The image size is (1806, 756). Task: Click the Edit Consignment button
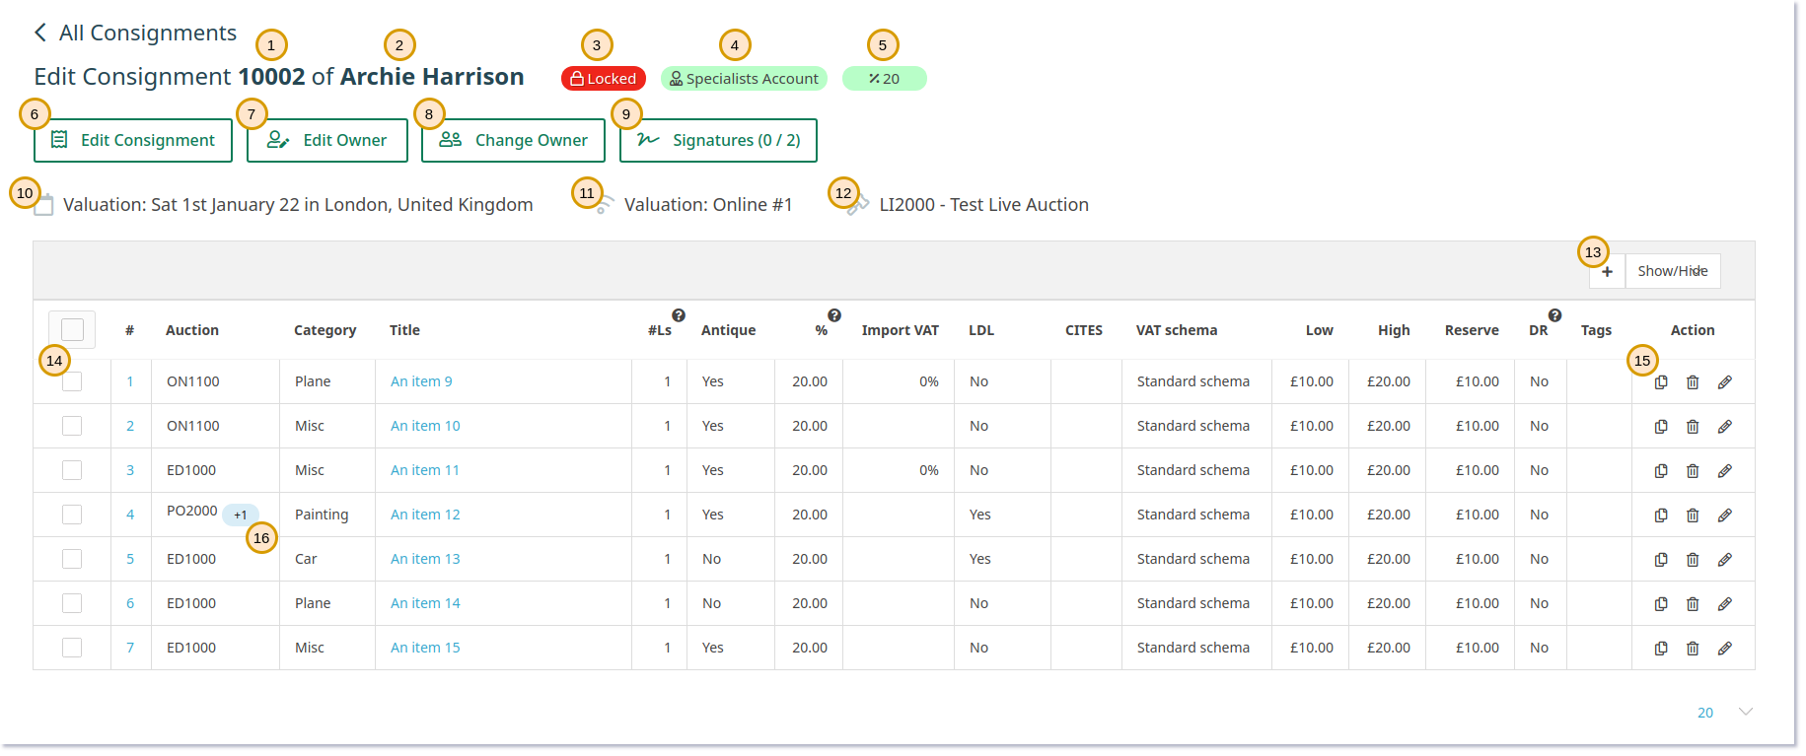point(133,140)
